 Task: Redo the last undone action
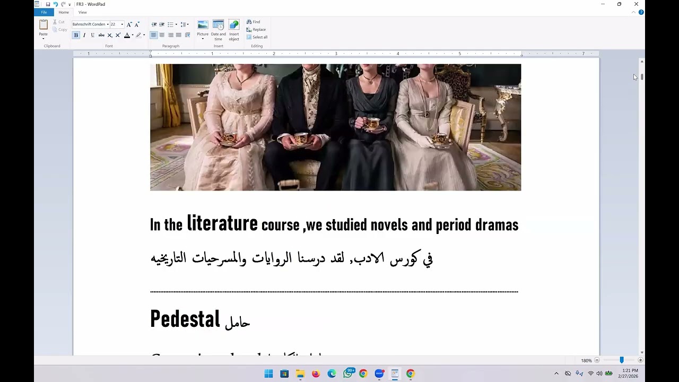point(63,4)
